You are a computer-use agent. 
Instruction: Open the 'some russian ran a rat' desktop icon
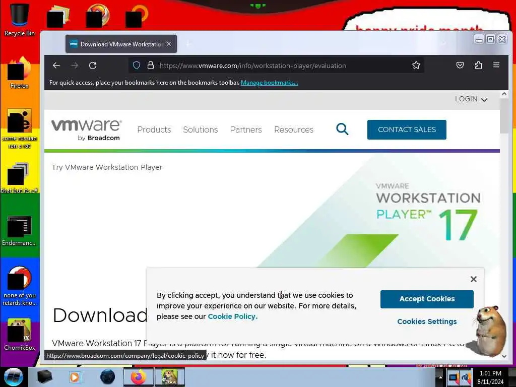pos(19,129)
